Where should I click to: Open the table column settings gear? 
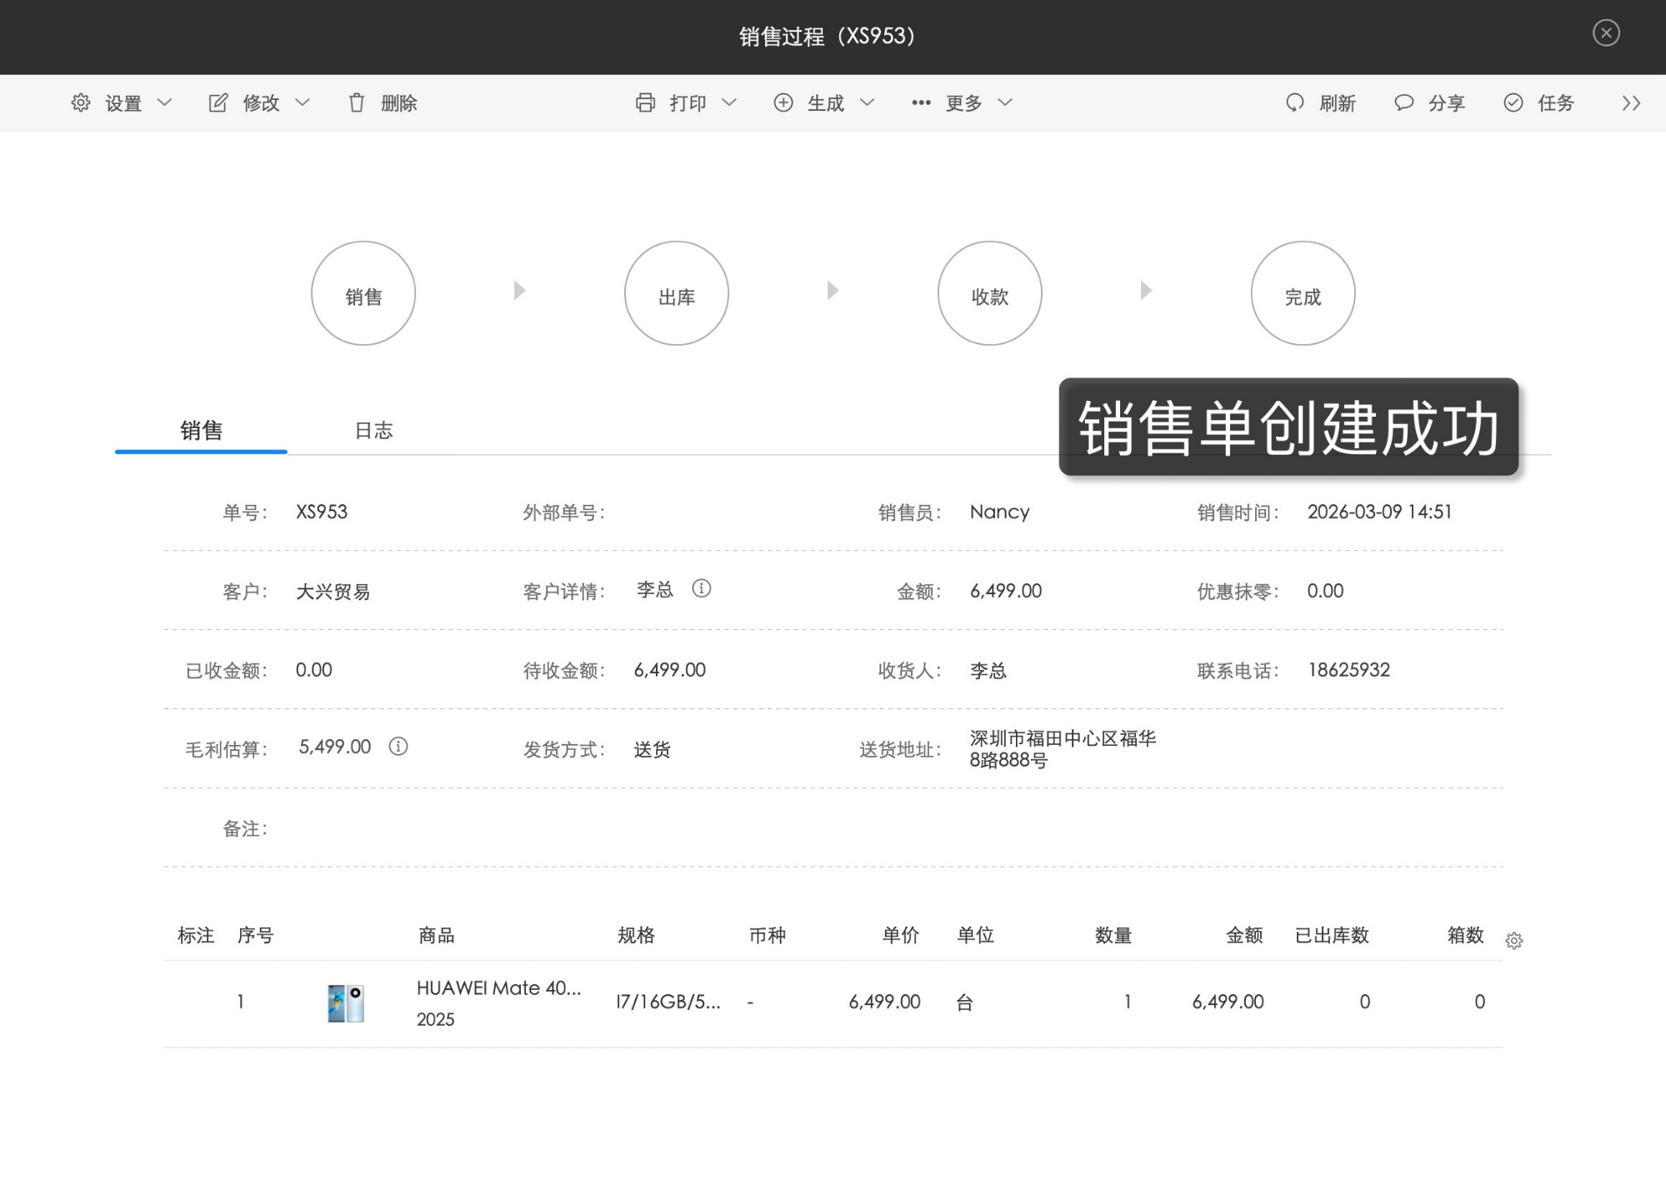[x=1514, y=940]
